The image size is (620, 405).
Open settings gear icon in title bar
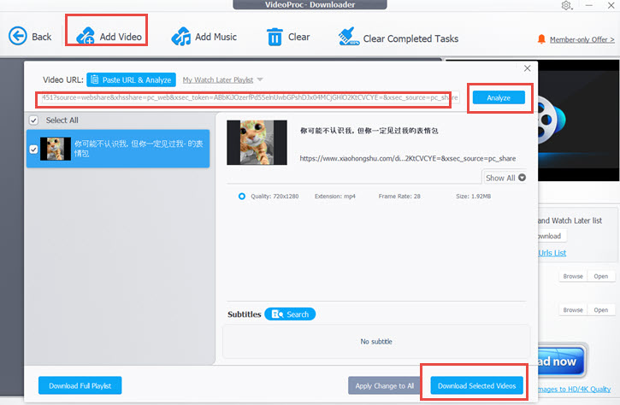(566, 5)
